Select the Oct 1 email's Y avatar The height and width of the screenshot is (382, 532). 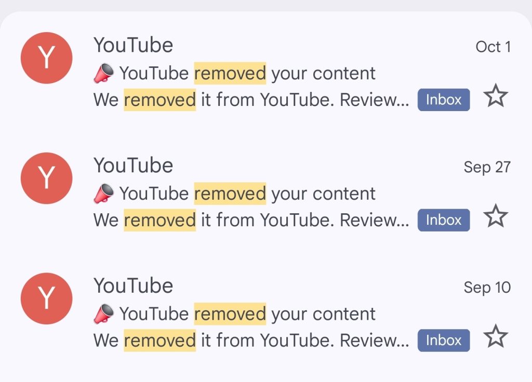[46, 58]
